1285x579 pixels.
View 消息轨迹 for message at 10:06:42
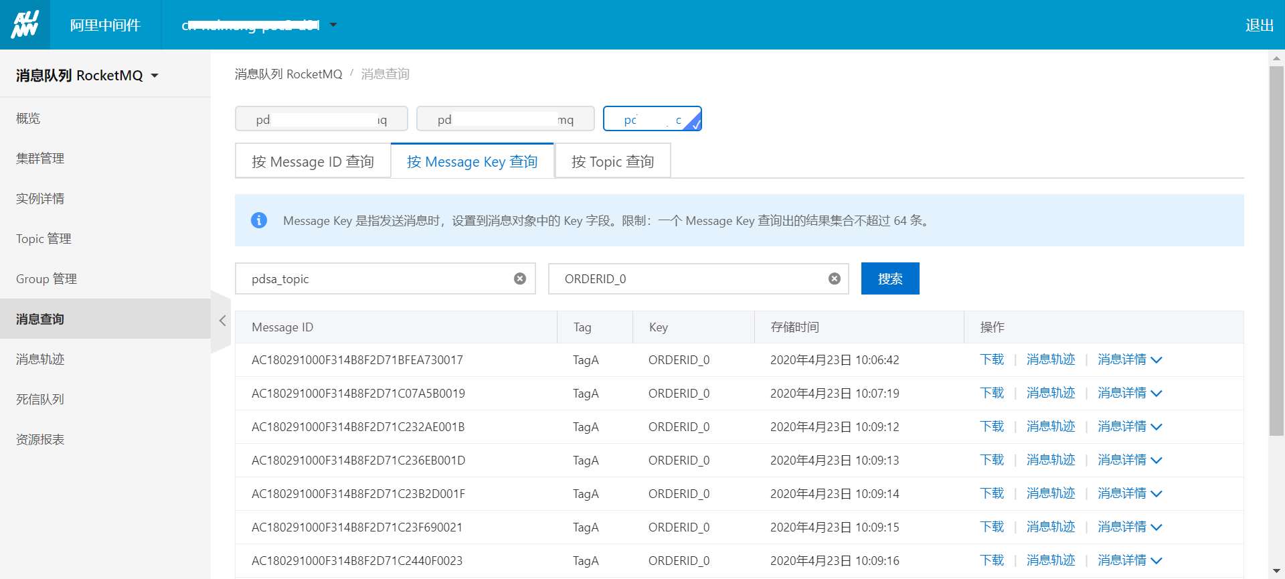click(1051, 359)
